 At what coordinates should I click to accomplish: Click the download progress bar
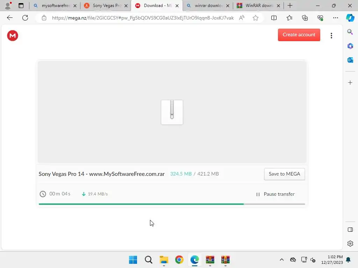tap(172, 204)
